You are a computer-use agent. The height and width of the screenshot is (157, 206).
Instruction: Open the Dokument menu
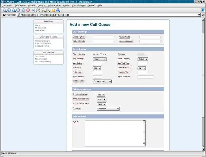pyautogui.click(x=7, y=6)
